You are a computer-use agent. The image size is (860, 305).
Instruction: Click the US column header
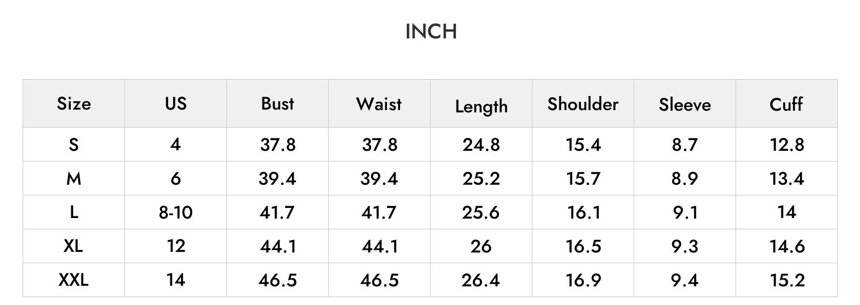coord(175,103)
